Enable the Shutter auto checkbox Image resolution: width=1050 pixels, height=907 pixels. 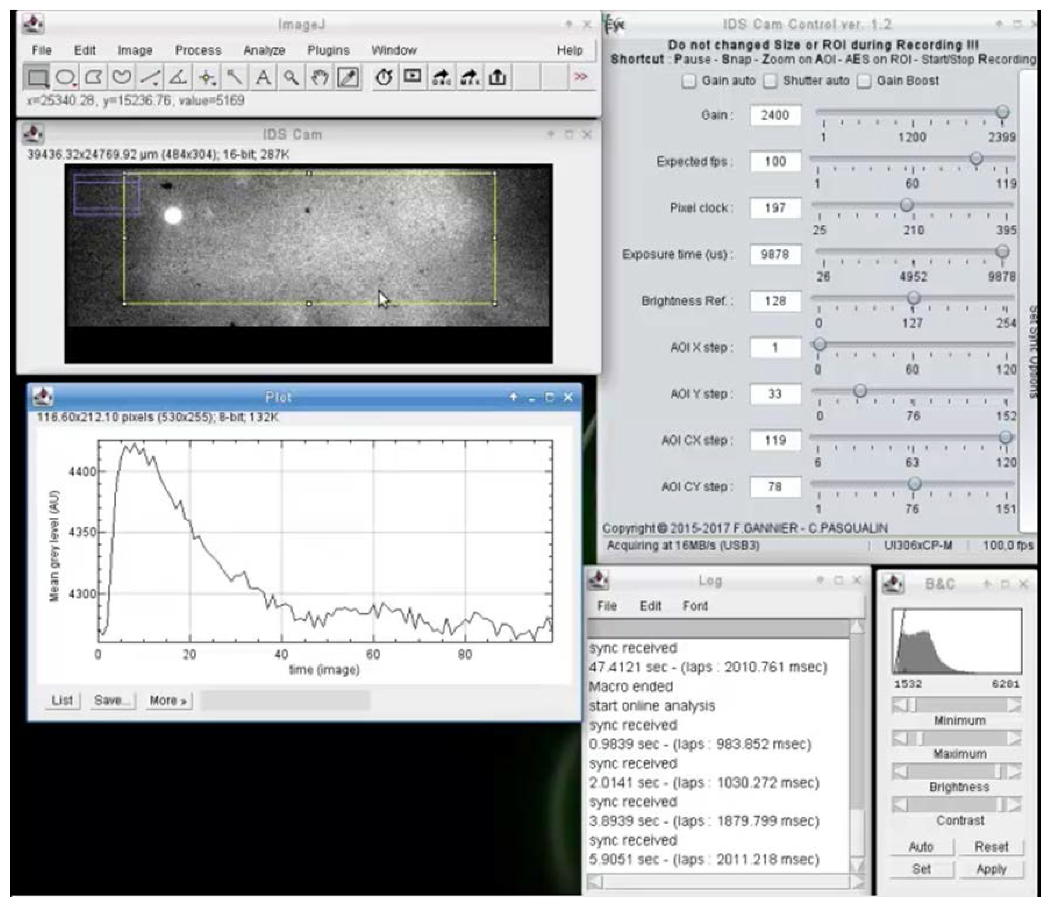coord(770,81)
